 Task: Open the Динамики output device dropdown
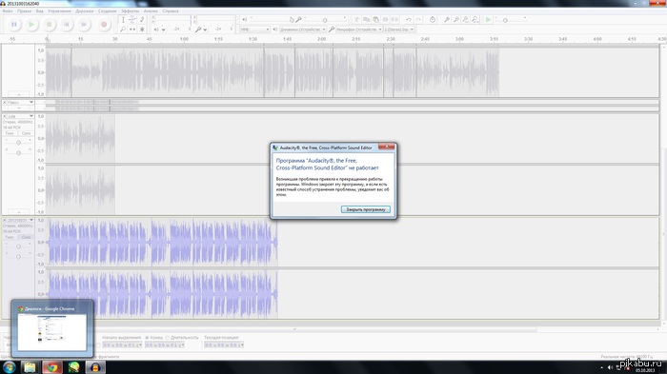point(303,30)
